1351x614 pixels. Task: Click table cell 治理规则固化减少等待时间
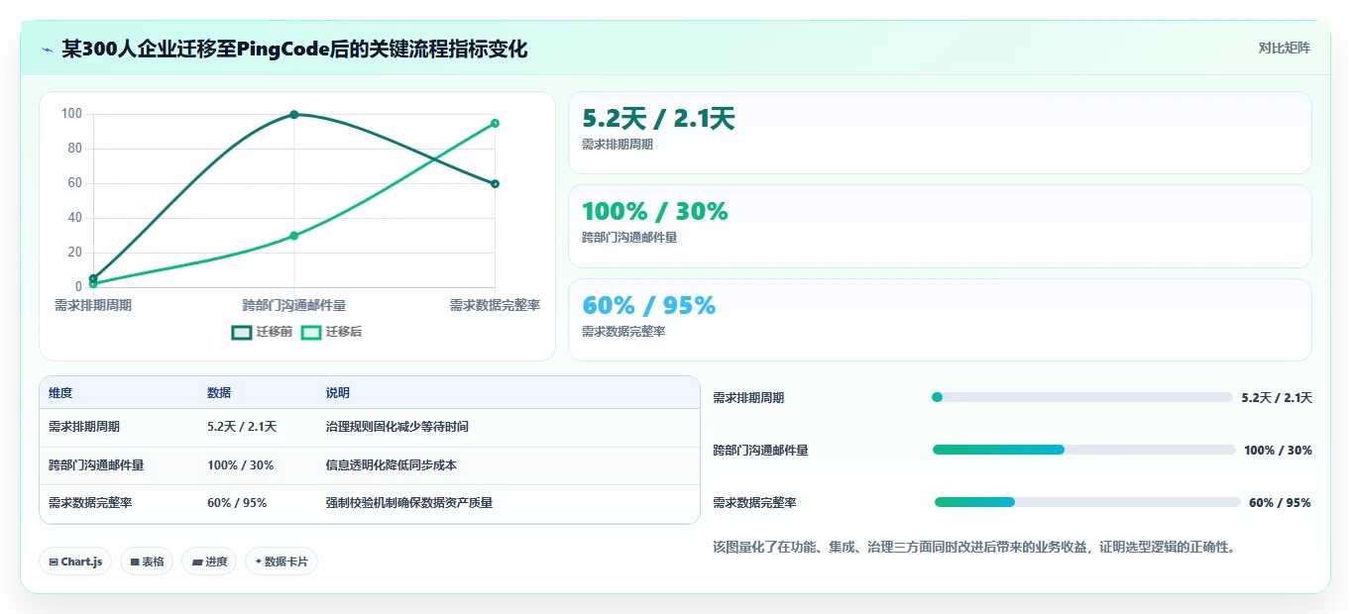tap(397, 427)
